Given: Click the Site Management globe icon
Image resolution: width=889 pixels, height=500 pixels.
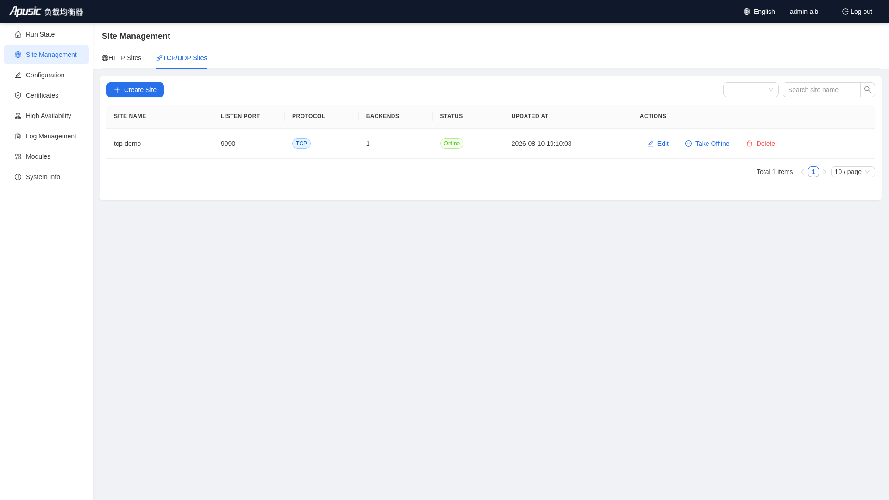Looking at the screenshot, I should (x=18, y=55).
